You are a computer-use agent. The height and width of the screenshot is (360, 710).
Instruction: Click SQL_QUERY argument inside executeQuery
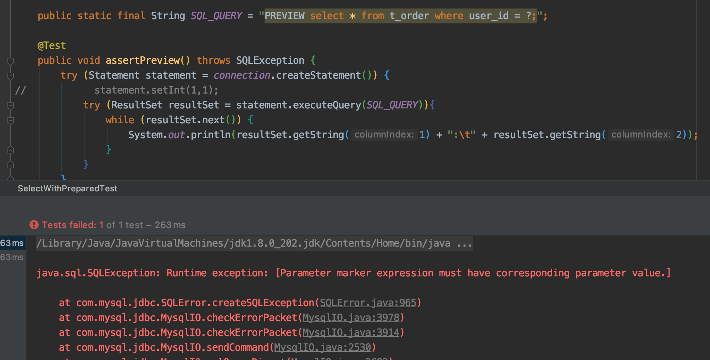pyautogui.click(x=392, y=105)
